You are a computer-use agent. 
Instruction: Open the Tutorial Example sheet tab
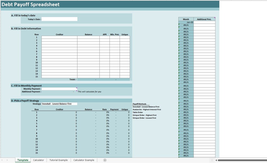58,160
